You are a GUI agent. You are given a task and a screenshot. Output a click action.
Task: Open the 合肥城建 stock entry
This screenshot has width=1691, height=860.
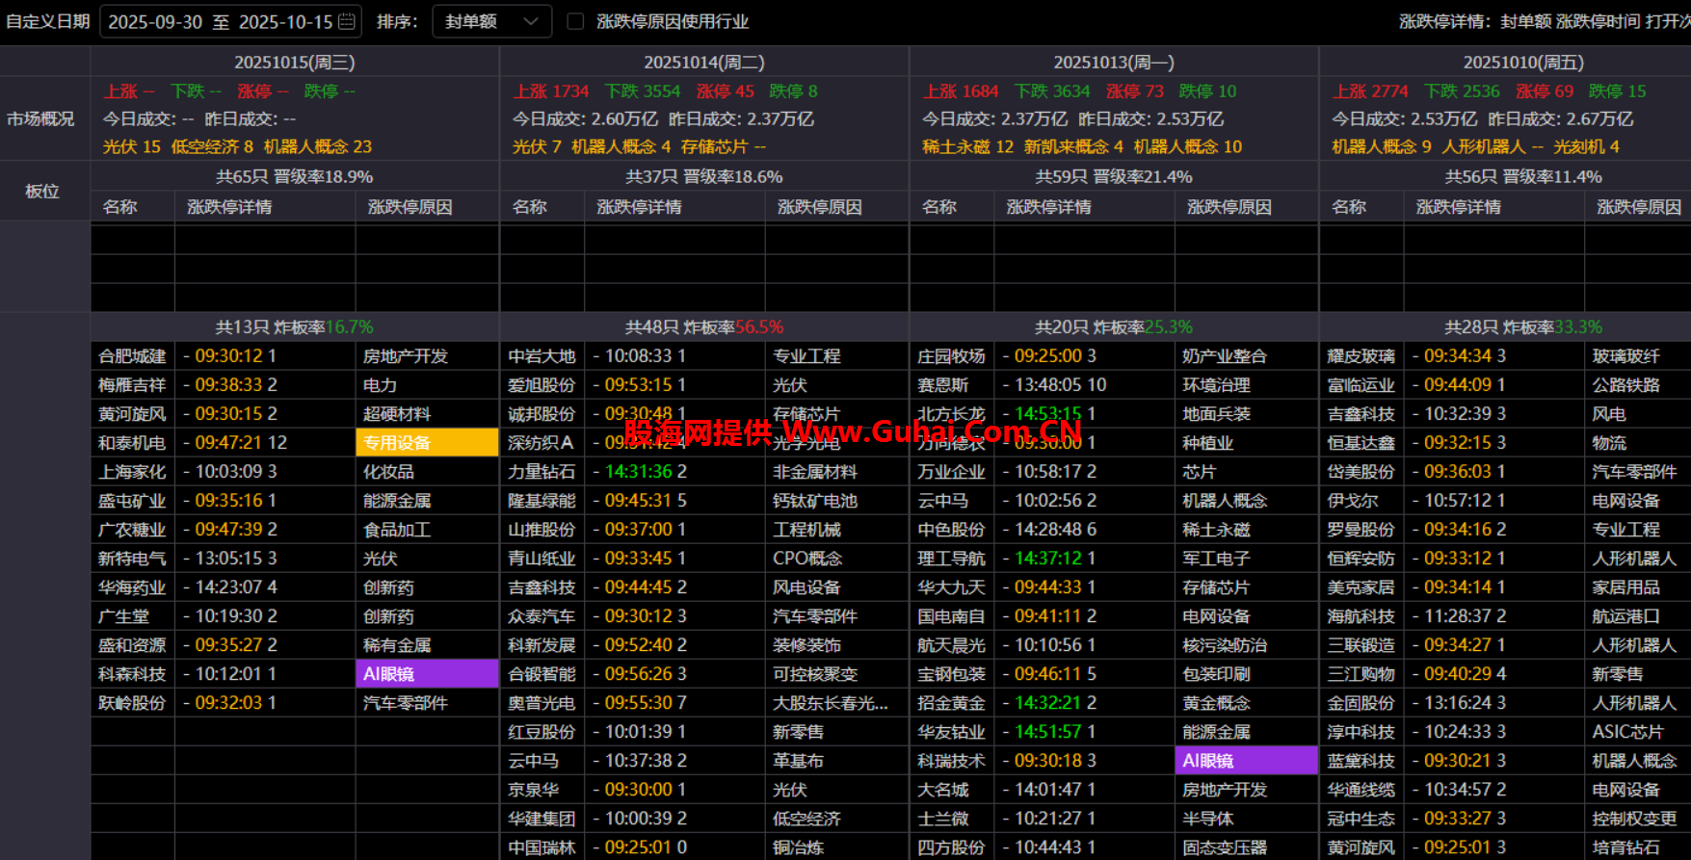pos(132,356)
